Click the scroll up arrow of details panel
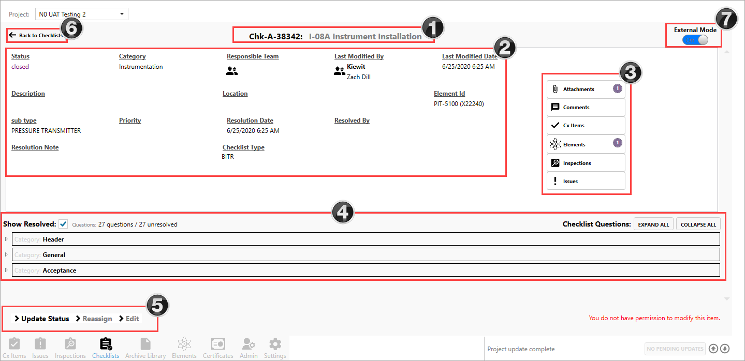The image size is (745, 361). [726, 52]
